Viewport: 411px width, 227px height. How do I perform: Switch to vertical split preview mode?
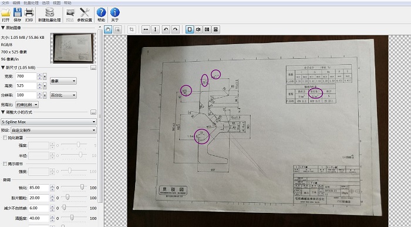198,29
